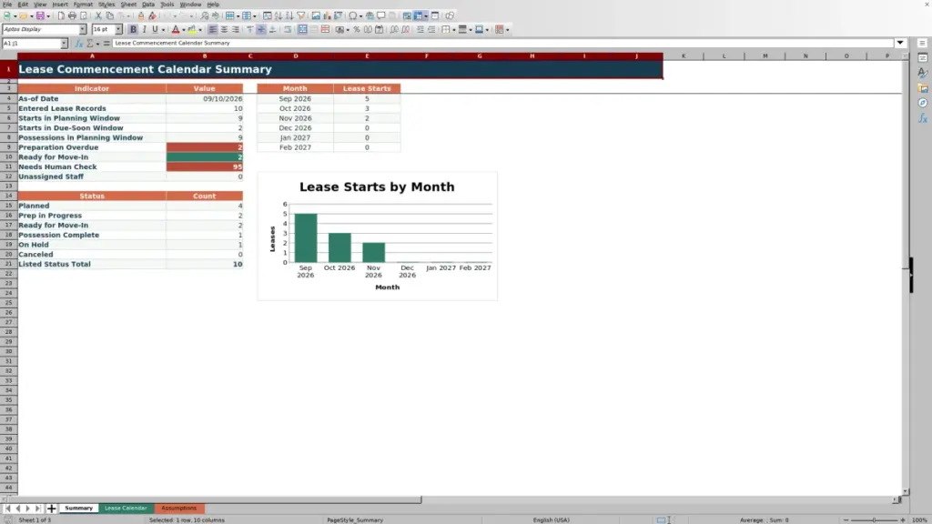
Task: Open the font size dropdown
Action: (x=118, y=29)
